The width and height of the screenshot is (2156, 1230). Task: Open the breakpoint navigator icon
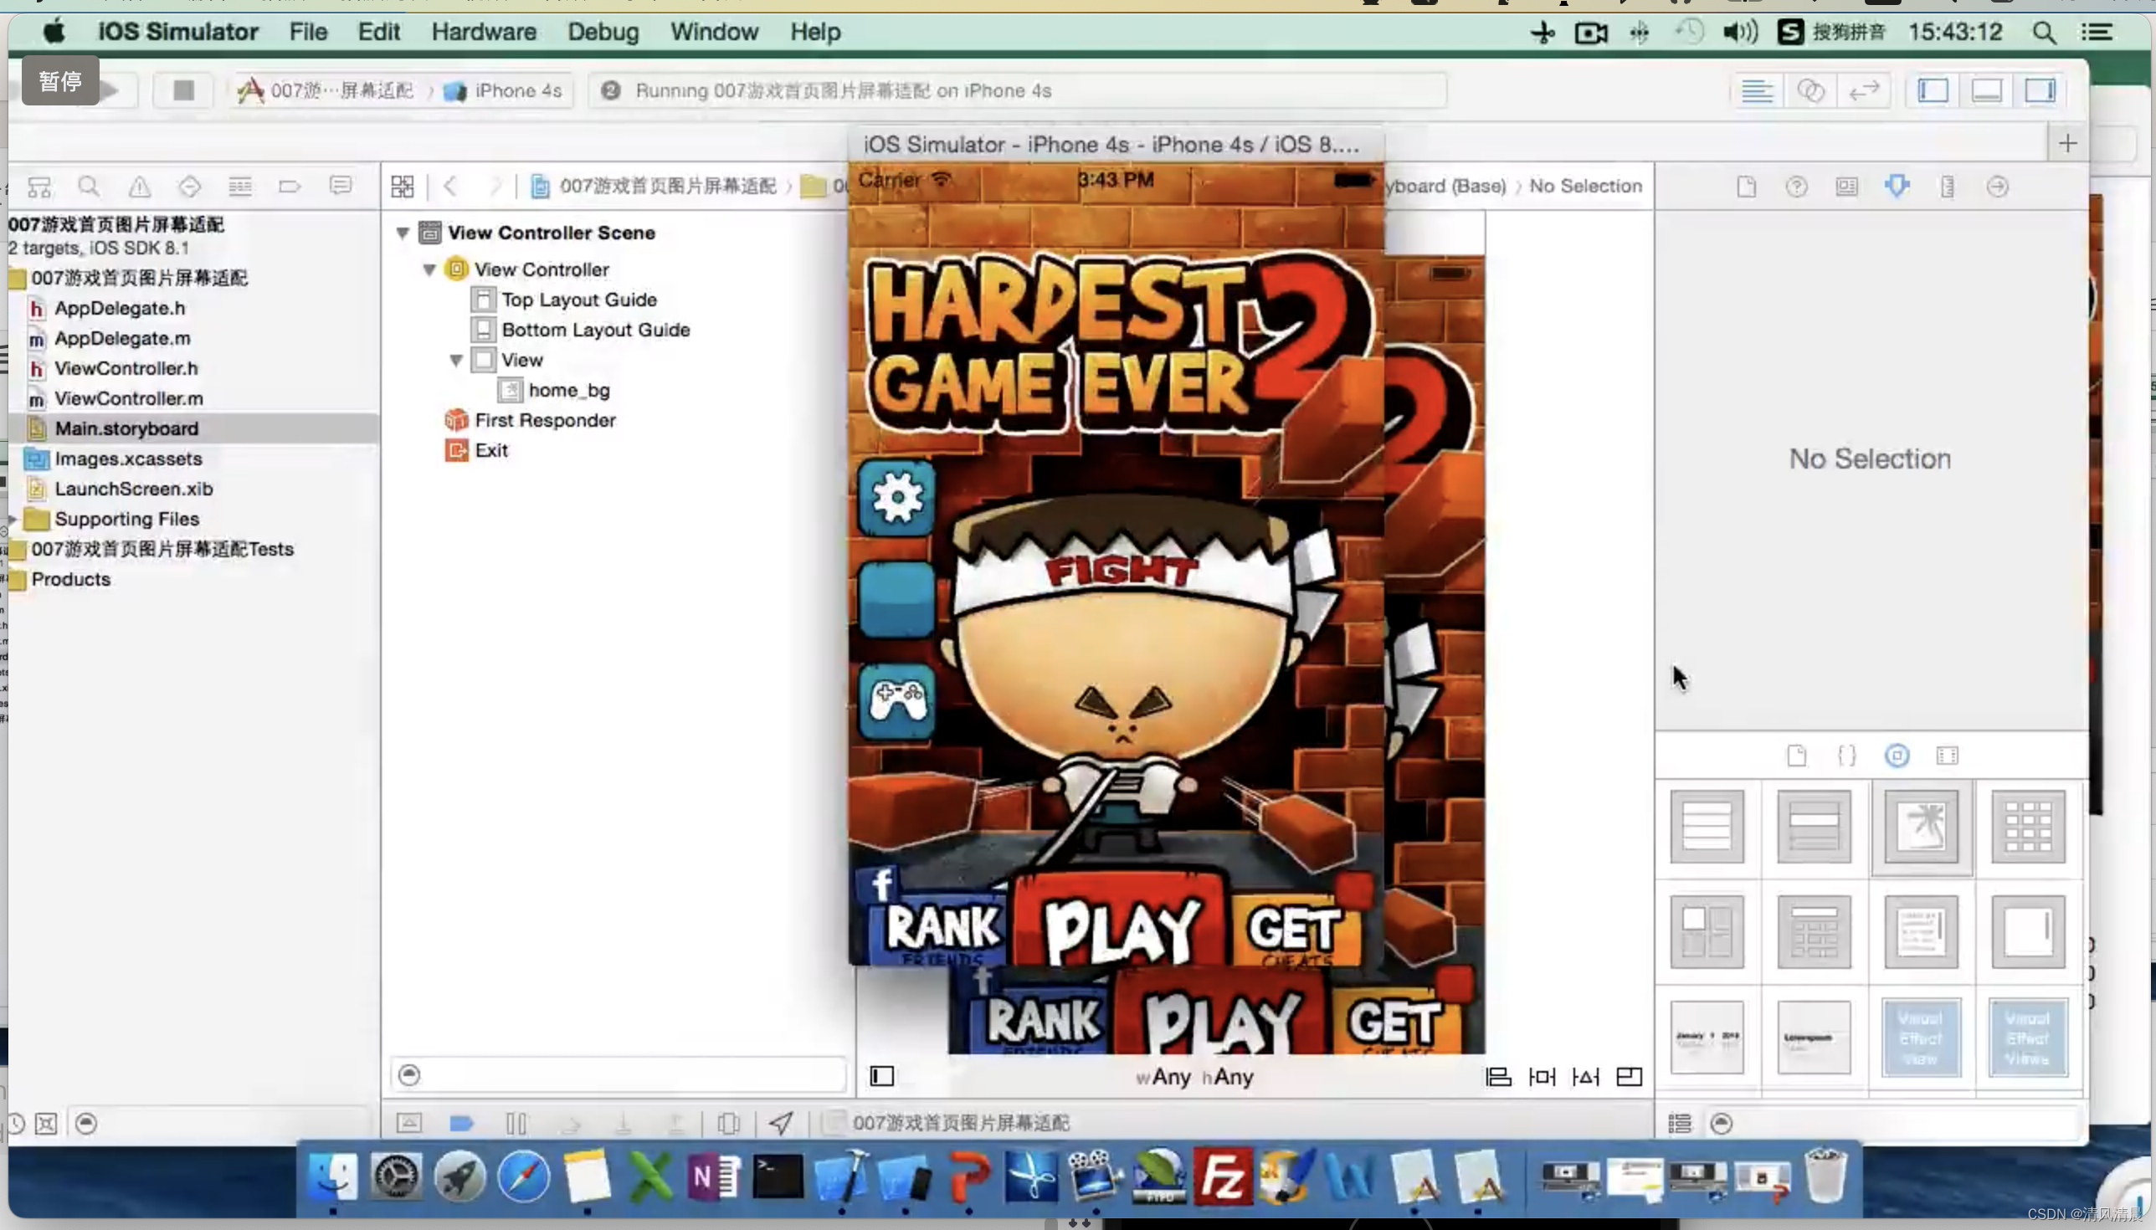click(290, 187)
